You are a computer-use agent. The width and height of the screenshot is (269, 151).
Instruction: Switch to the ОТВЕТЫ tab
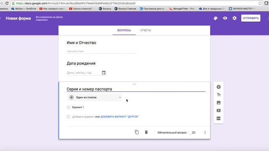point(146,30)
